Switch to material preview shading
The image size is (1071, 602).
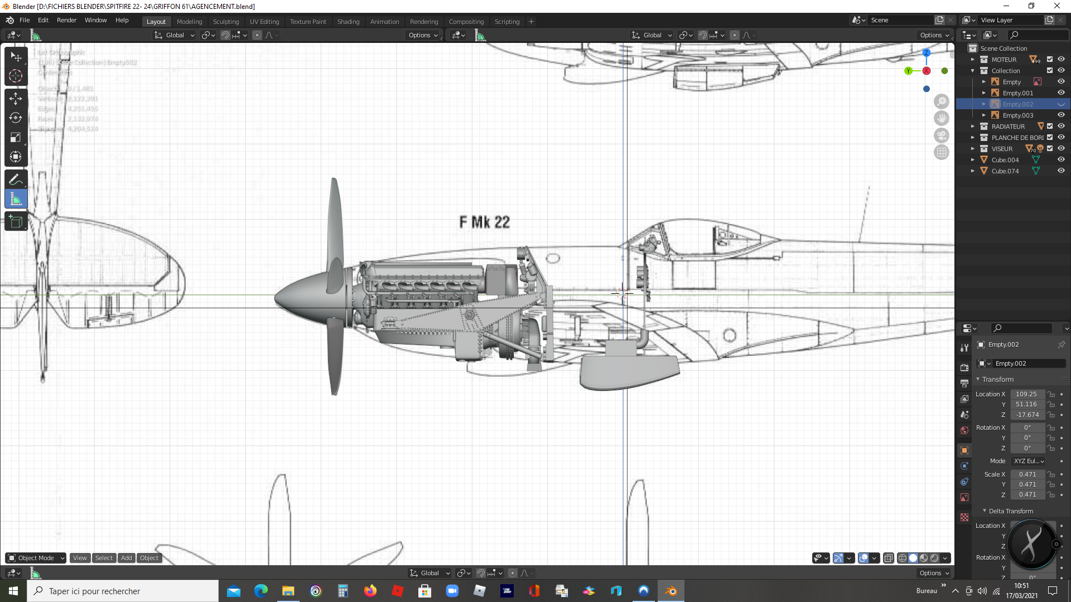(924, 558)
